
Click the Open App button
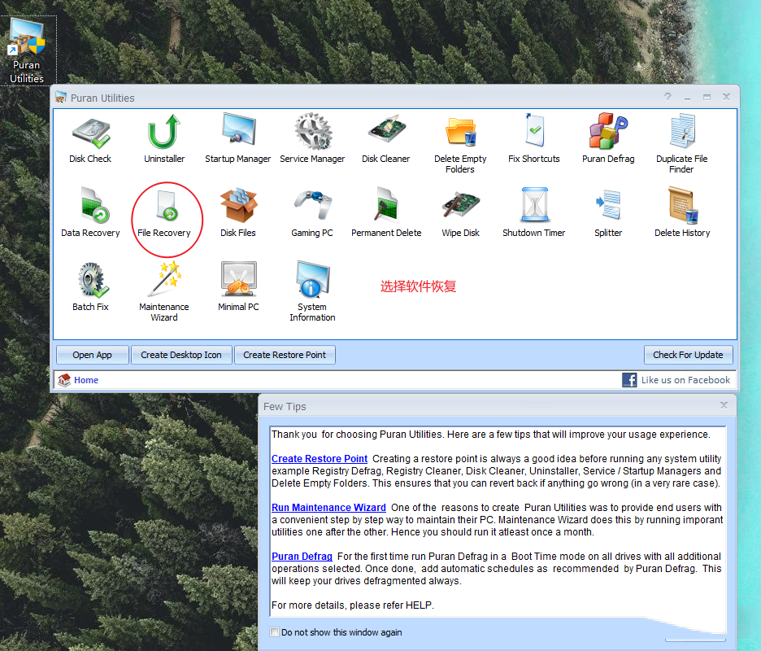click(92, 355)
